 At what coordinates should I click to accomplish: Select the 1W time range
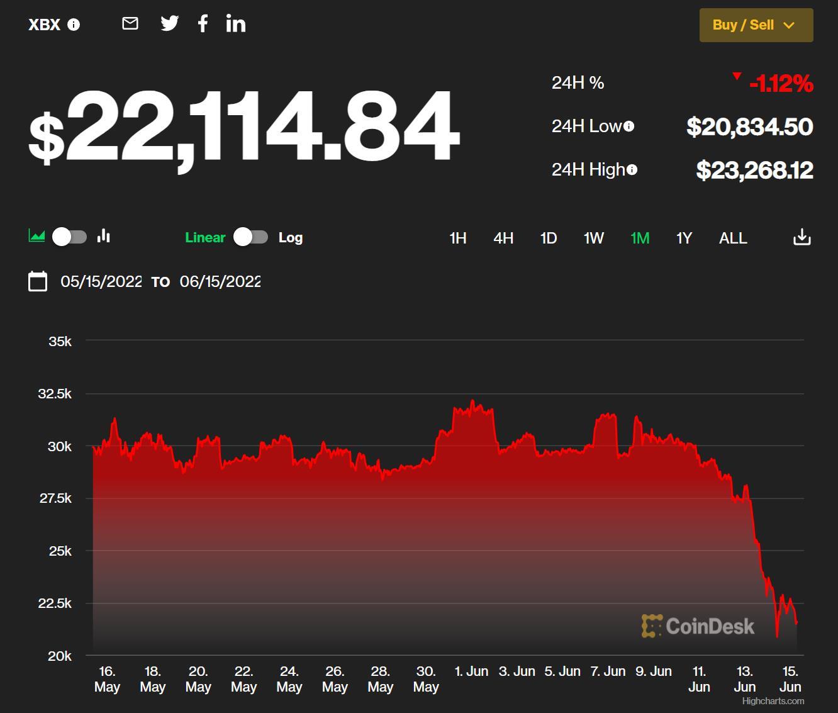593,238
